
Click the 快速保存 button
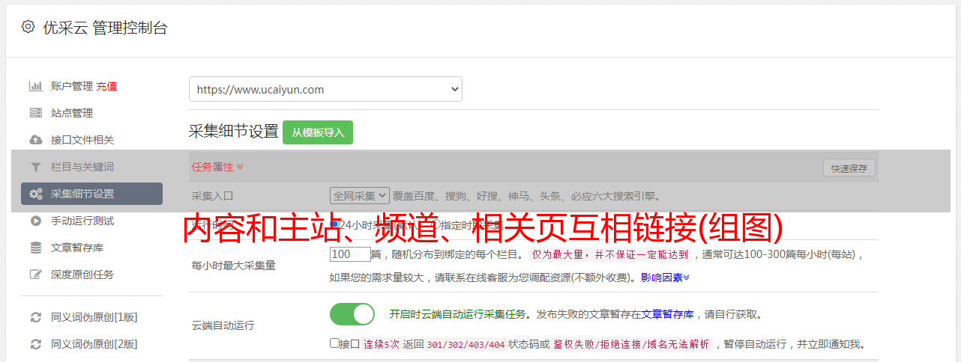[849, 168]
